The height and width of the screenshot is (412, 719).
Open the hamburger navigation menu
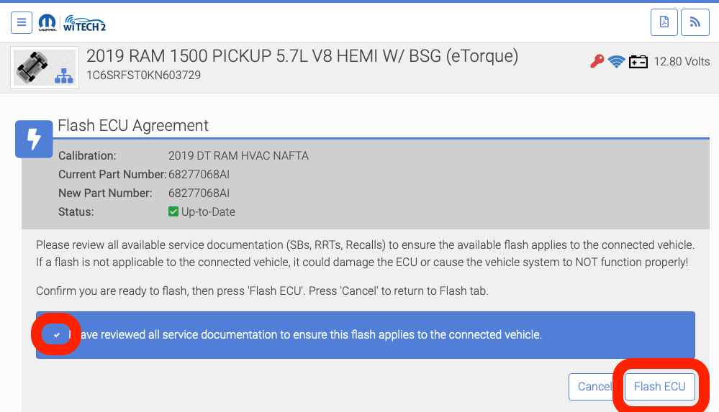[x=22, y=22]
